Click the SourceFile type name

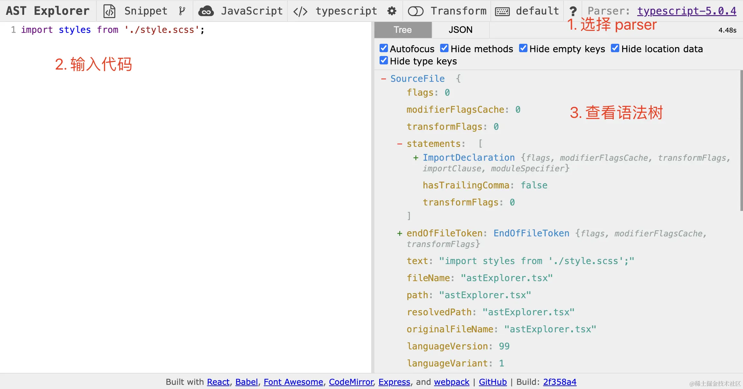417,79
